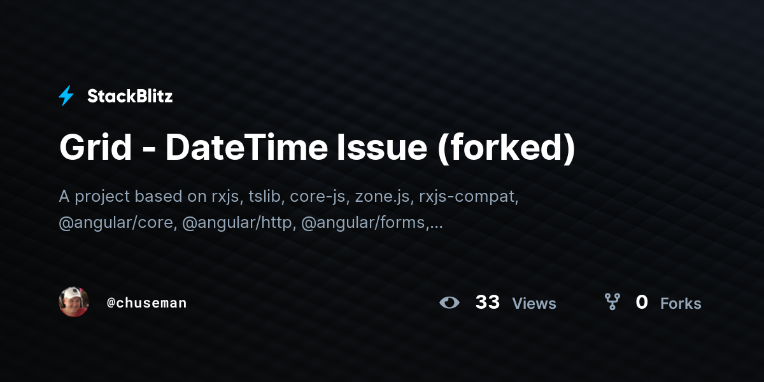Click the project description starting "A project based on"
This screenshot has height=382, width=764.
289,209
